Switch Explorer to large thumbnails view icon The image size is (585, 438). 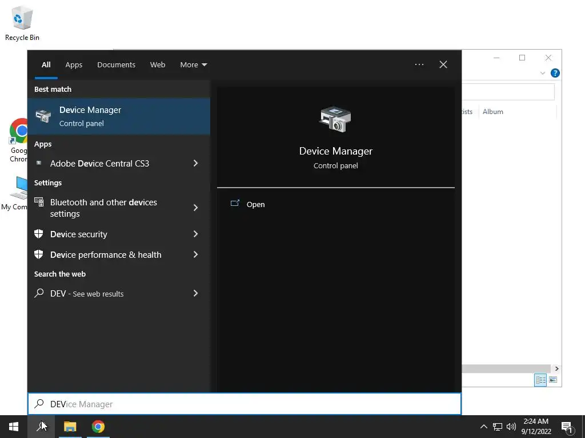click(x=553, y=380)
